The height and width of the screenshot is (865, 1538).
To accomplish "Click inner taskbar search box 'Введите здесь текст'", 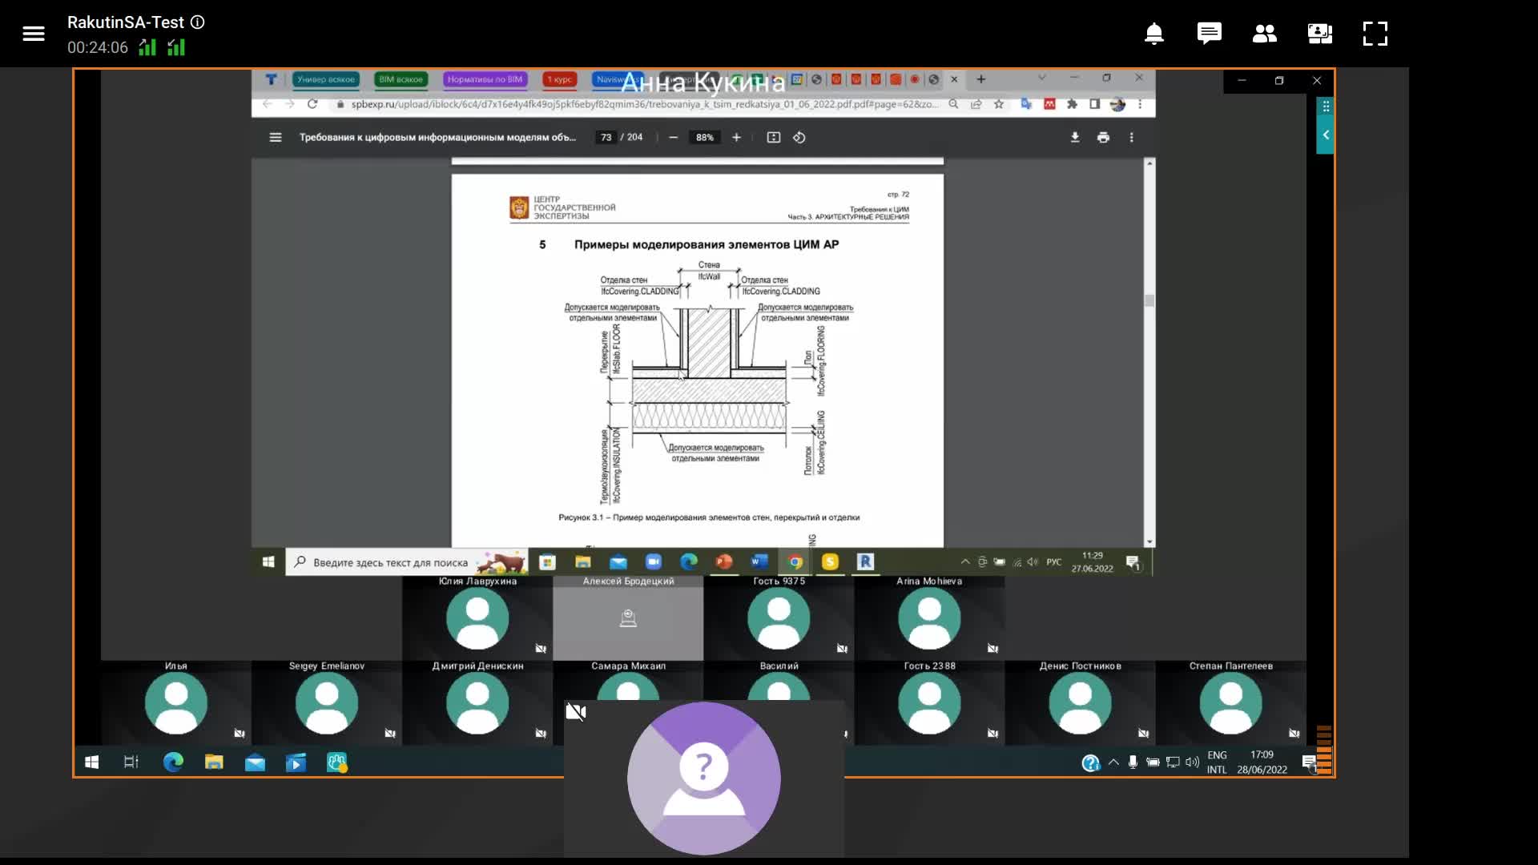I will coord(406,562).
